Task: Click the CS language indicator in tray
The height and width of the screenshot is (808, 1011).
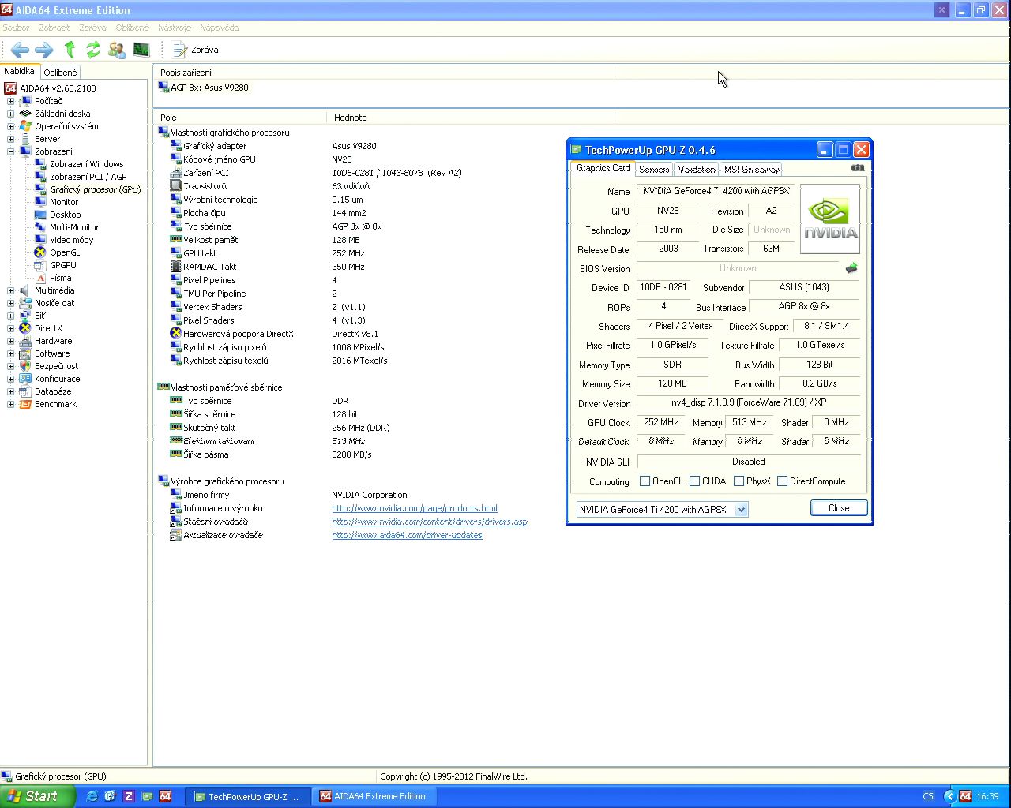Action: [928, 796]
